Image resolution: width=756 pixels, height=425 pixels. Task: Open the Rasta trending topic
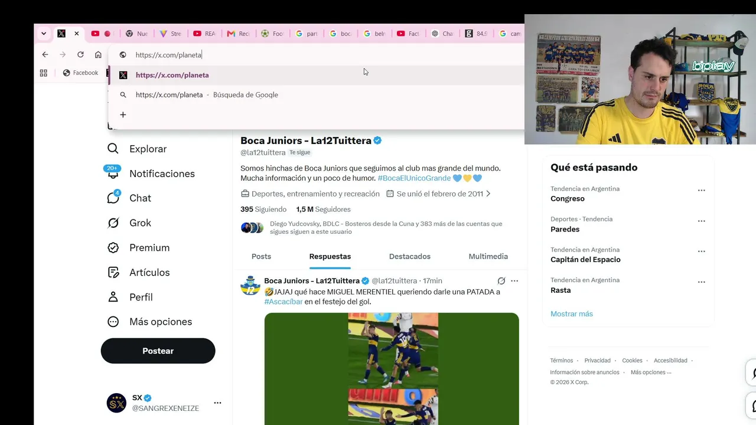(x=561, y=290)
